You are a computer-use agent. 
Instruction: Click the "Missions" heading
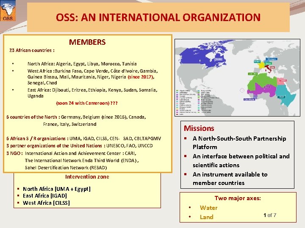(x=199, y=128)
